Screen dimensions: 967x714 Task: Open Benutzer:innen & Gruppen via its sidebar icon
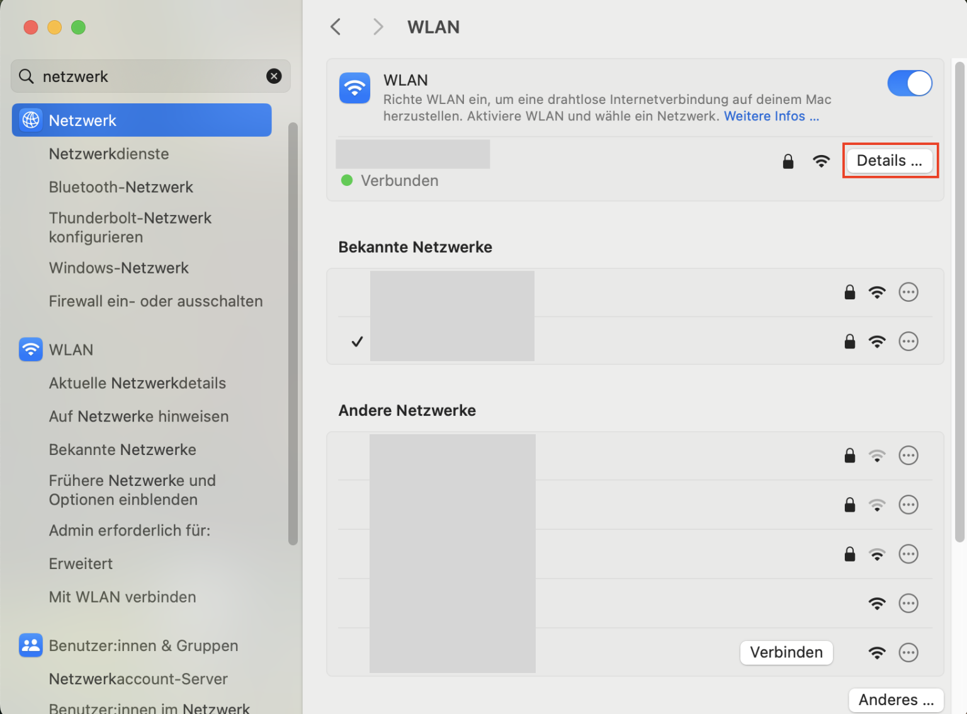tap(30, 645)
